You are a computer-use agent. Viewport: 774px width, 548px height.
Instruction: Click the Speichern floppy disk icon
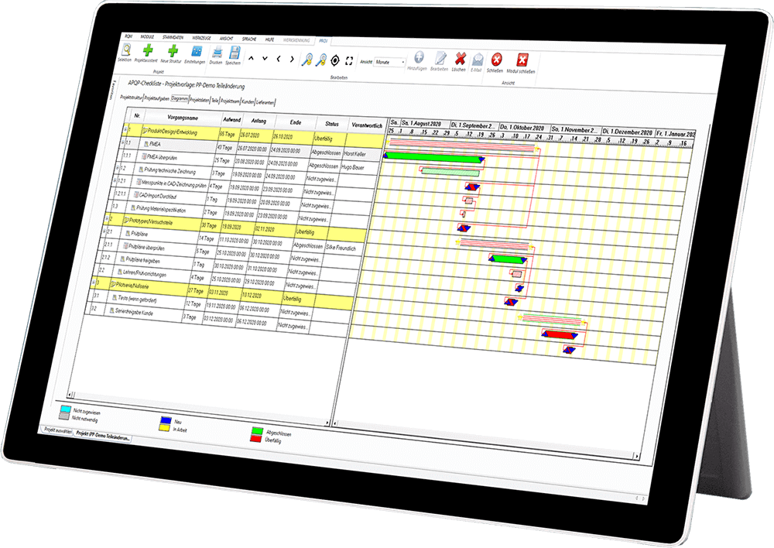click(x=234, y=54)
